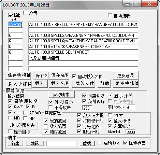Uncheck 打野记计时 checkbox
The width and height of the screenshot is (160, 155).
tap(79, 121)
